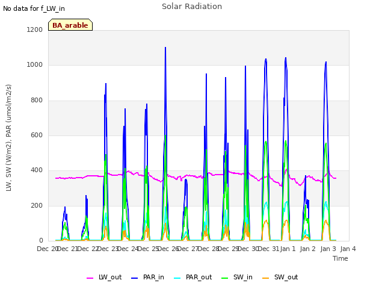Click the 600 y-axis tick label
Image resolution: width=385 pixels, height=289 pixels.
click(x=37, y=135)
